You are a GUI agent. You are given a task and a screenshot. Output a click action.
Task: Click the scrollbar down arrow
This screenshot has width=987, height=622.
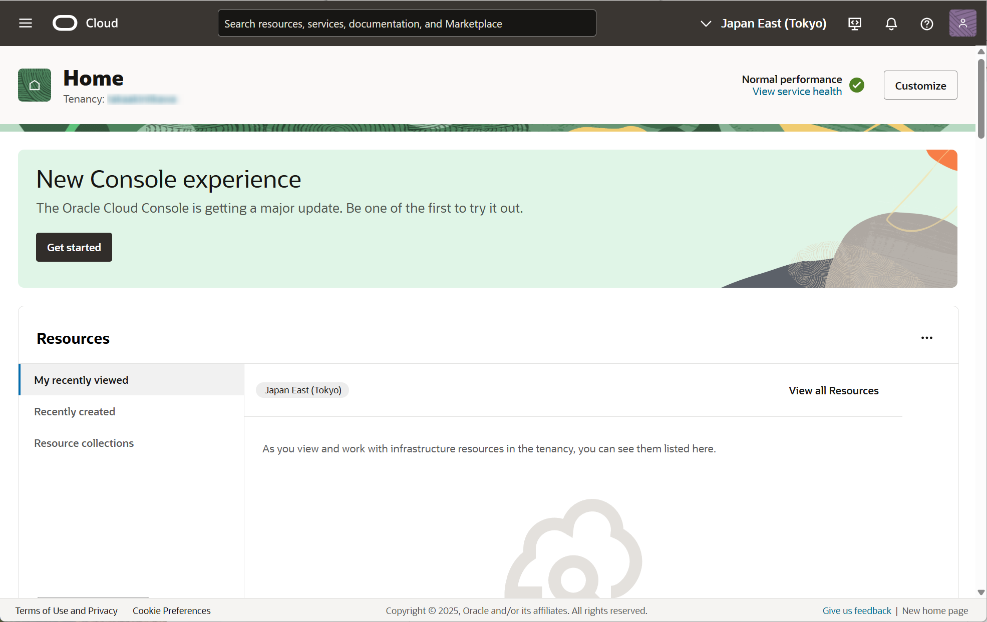tap(981, 592)
